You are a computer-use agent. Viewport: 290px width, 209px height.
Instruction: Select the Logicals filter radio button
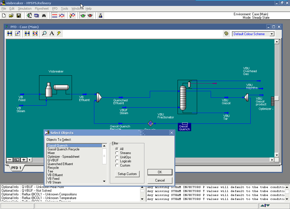point(117,161)
